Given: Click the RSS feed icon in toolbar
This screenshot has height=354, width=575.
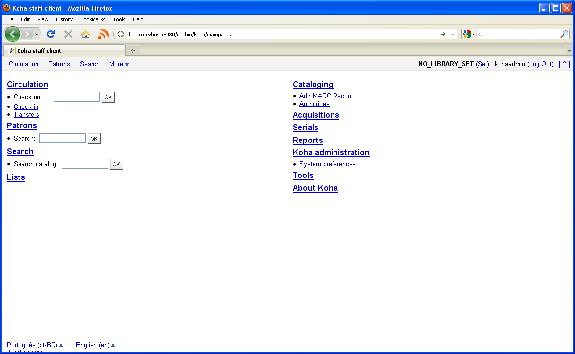Looking at the screenshot, I should coord(103,34).
